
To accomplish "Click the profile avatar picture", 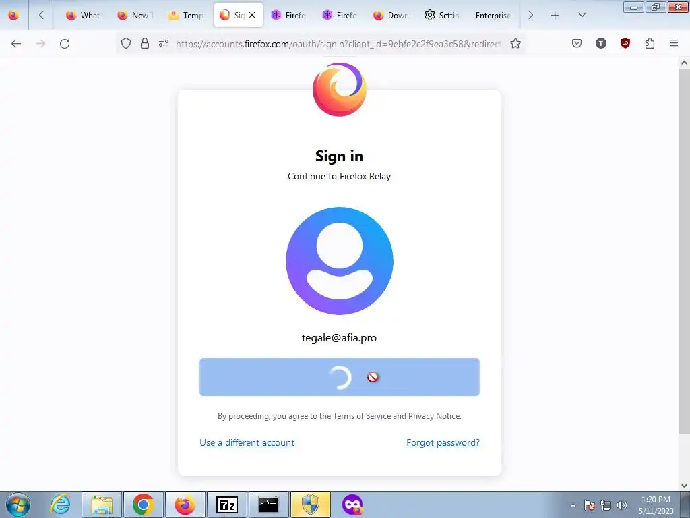I will point(340,261).
